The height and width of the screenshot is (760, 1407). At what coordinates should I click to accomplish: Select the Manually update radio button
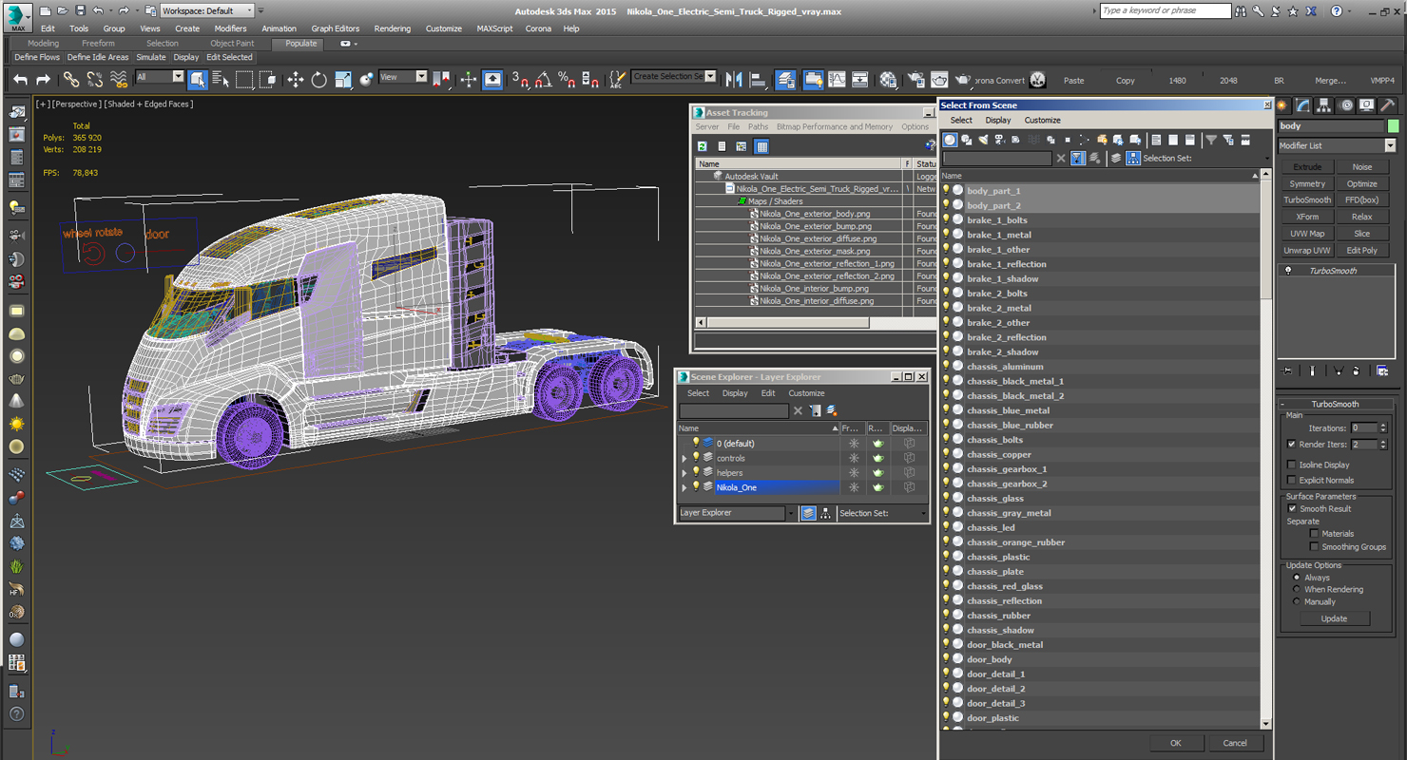point(1297,601)
